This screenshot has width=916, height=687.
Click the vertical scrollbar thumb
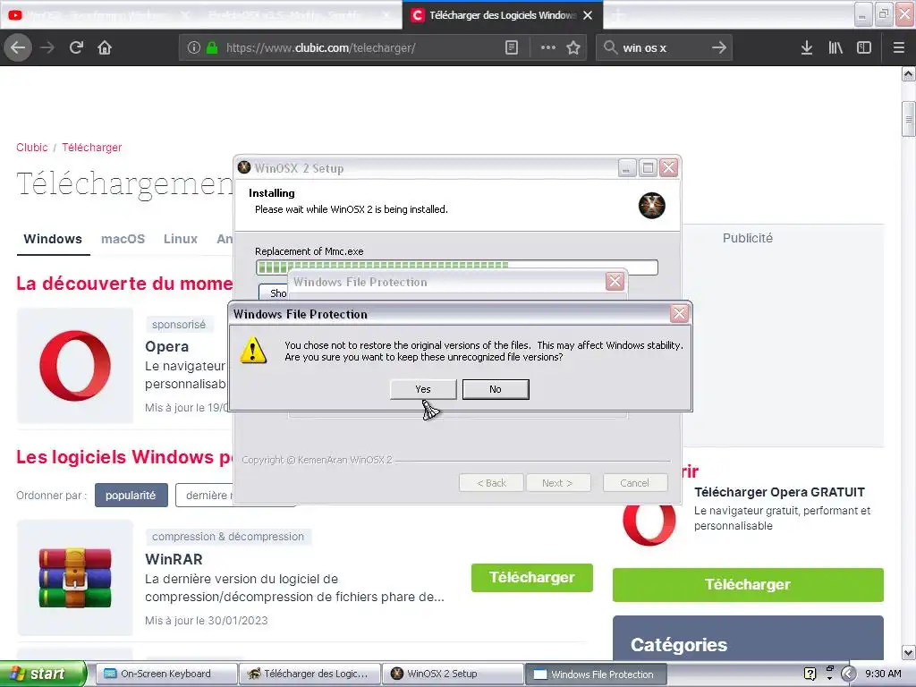coord(908,119)
